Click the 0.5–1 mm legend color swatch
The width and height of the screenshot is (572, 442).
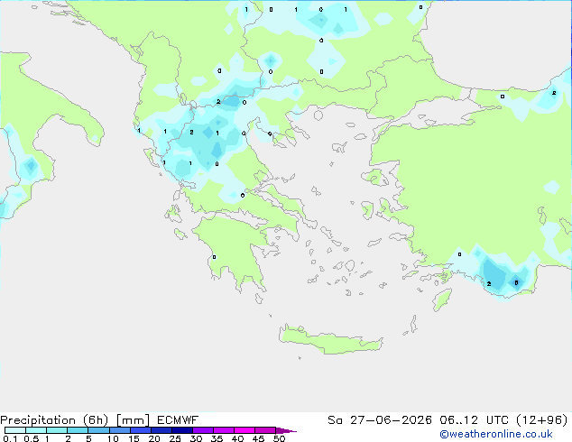point(36,430)
